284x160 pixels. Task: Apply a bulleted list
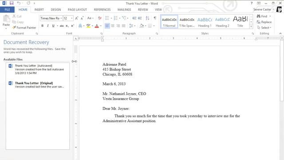point(107,18)
